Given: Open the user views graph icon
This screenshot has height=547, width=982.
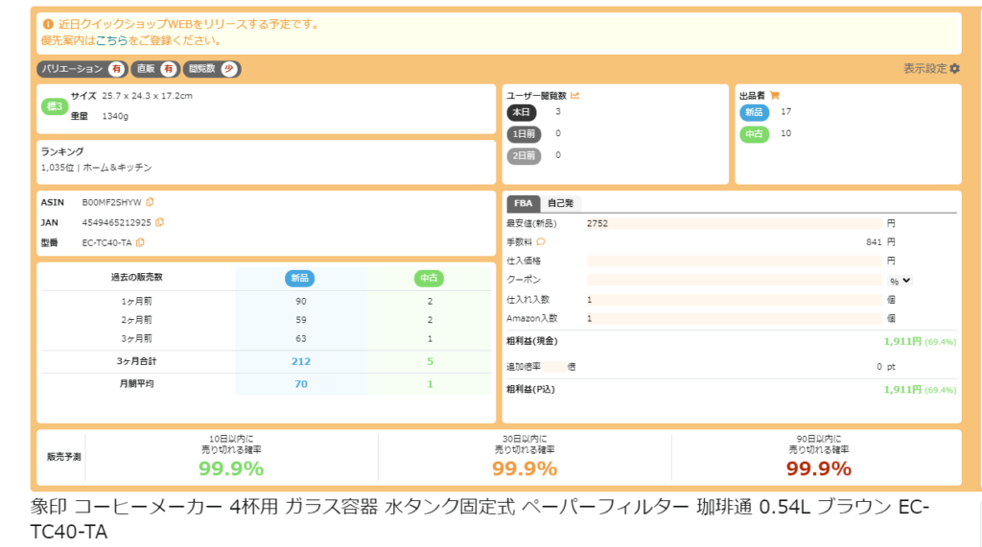Looking at the screenshot, I should pos(575,95).
